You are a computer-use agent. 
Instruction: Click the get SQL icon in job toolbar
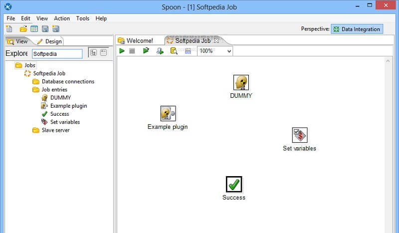coord(160,51)
